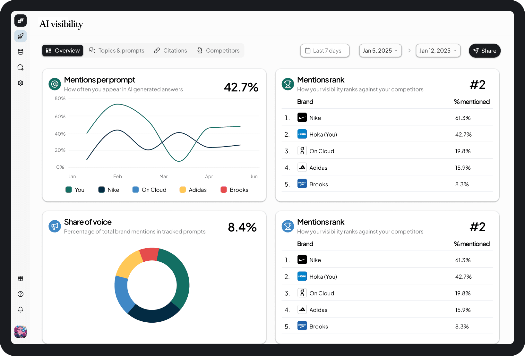This screenshot has width=525, height=356.
Task: Toggle the Brooks series in chart legend
Action: (x=234, y=190)
